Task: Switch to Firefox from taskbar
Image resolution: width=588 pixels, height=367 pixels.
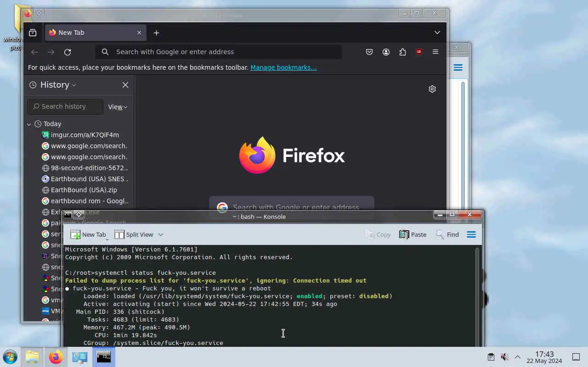Action: (56, 357)
